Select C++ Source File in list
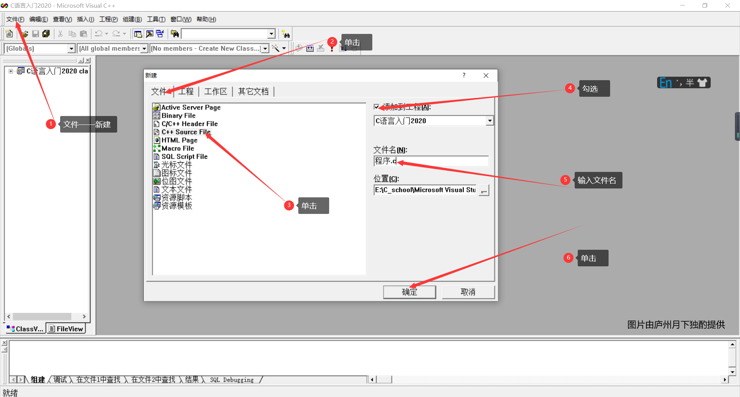Screen dimensions: 740x397 182,132
